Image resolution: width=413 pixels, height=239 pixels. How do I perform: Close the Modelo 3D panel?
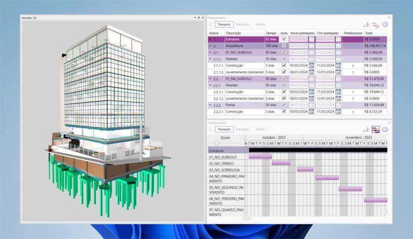coord(203,18)
